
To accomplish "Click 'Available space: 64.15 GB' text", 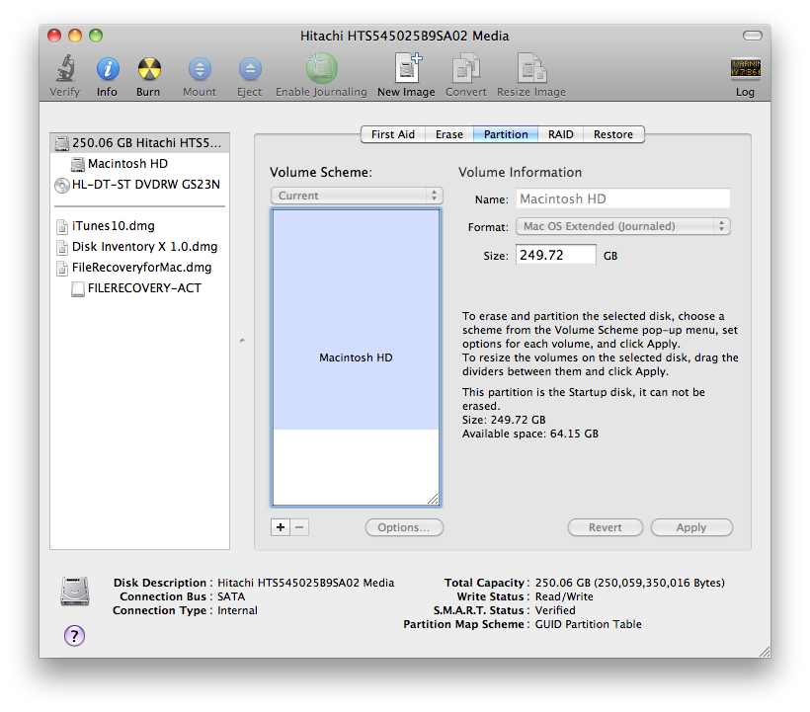I will [x=530, y=434].
